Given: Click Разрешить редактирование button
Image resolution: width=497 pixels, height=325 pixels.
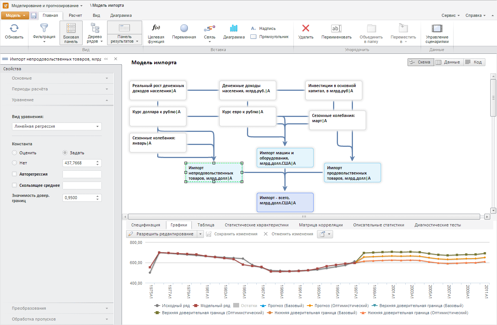Looking at the screenshot, I should pos(161,234).
